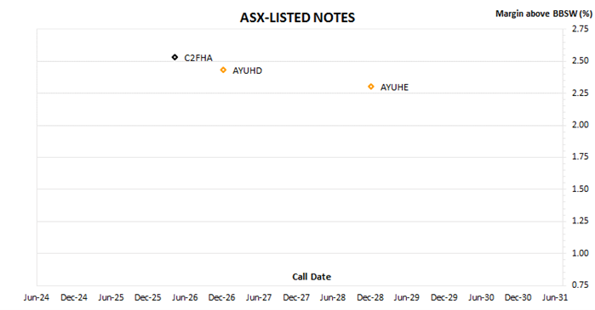Click the black C2FHA diamond marker
This screenshot has height=310, width=595.
tap(174, 58)
